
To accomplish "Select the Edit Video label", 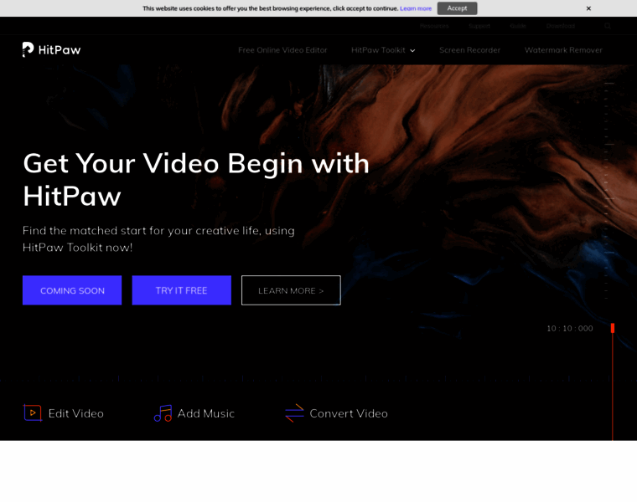I will [x=76, y=413].
